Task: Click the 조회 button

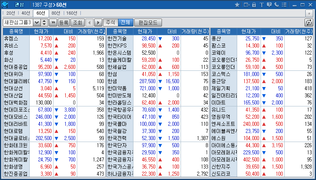Action: (77, 22)
